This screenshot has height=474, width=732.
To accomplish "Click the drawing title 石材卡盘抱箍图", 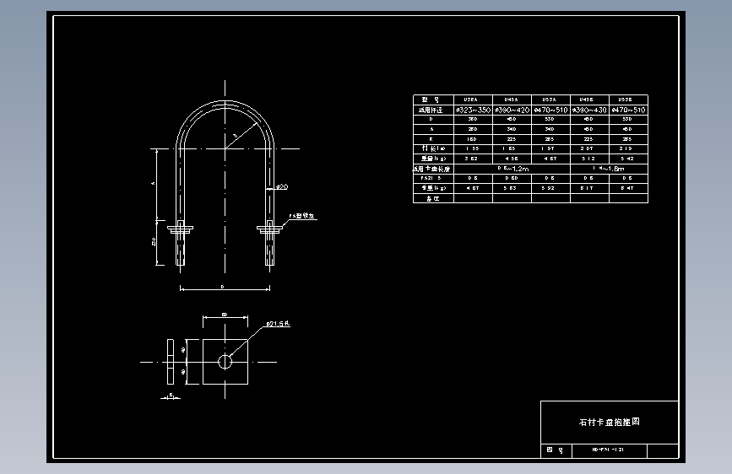I will tap(610, 423).
